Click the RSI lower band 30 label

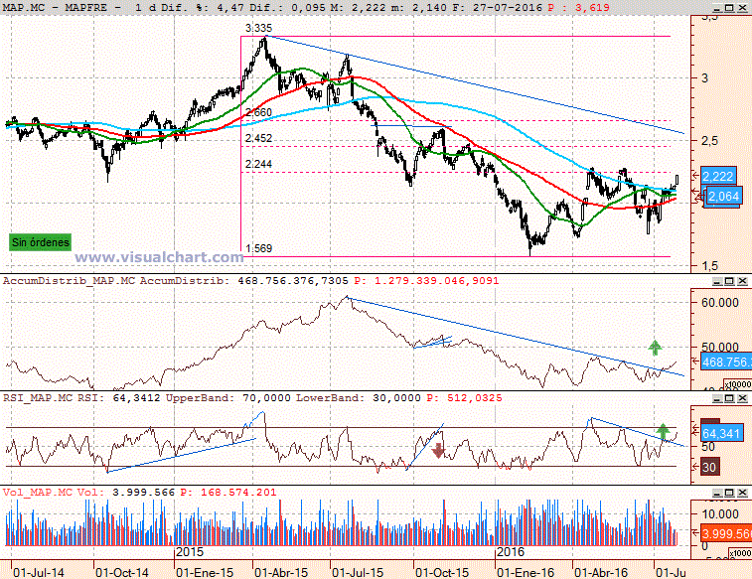tap(709, 468)
